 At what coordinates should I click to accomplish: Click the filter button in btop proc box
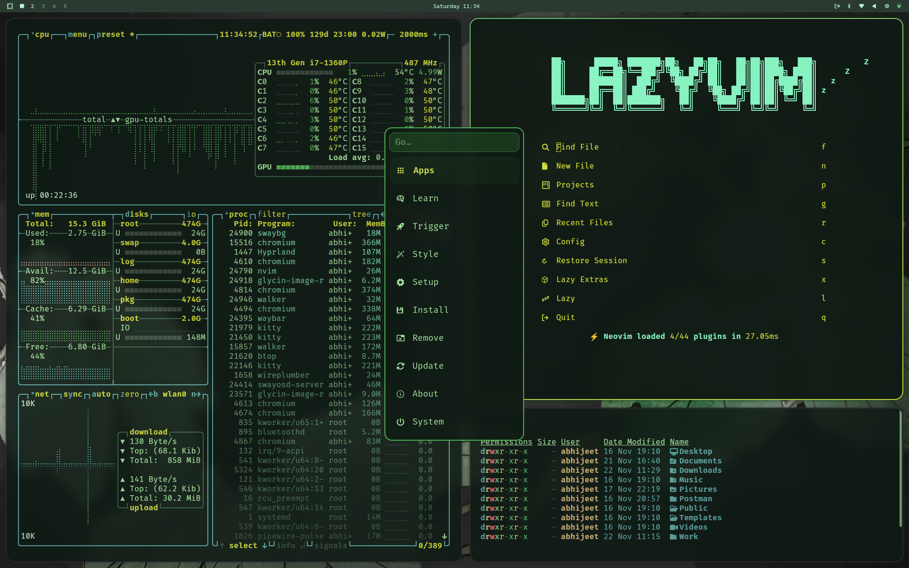pyautogui.click(x=272, y=214)
